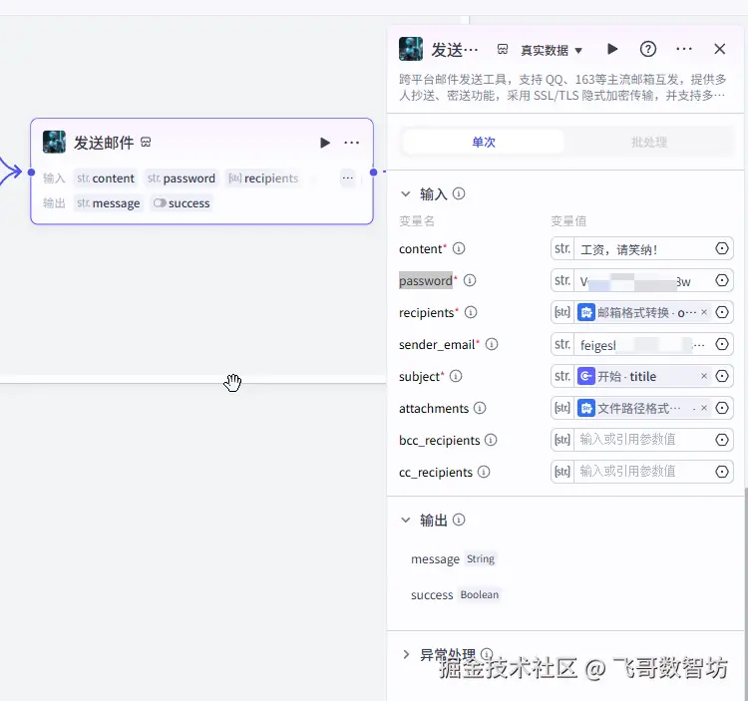Open type selector str for password
The width and height of the screenshot is (748, 701).
pos(562,280)
